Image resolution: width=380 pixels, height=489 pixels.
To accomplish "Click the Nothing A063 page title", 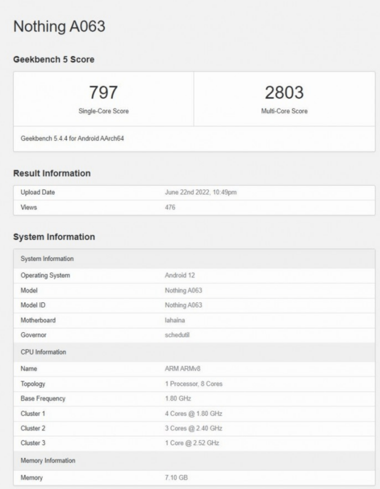I will (x=59, y=27).
